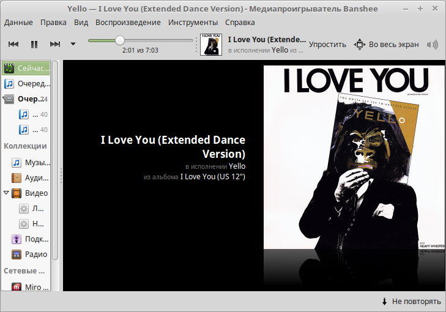Open the repeat mode dropdown 'Не повторять'
Image resolution: width=446 pixels, height=312 pixels.
[411, 301]
